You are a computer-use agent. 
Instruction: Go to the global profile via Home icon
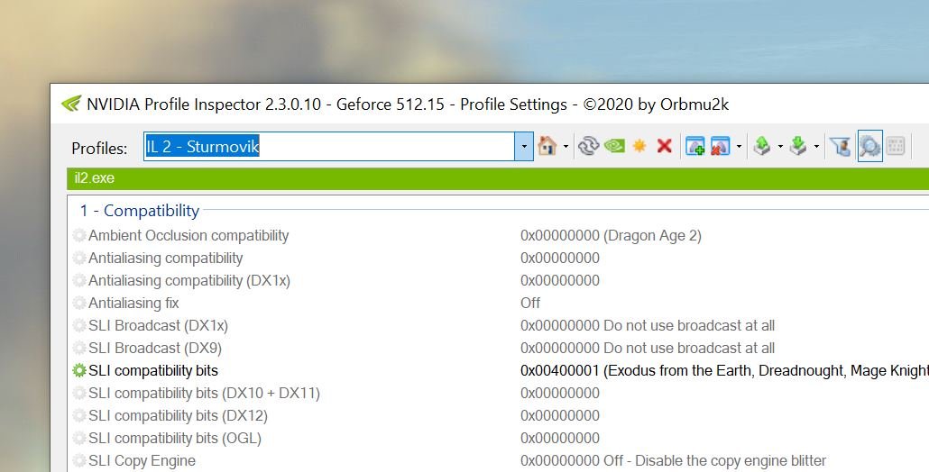pos(547,146)
